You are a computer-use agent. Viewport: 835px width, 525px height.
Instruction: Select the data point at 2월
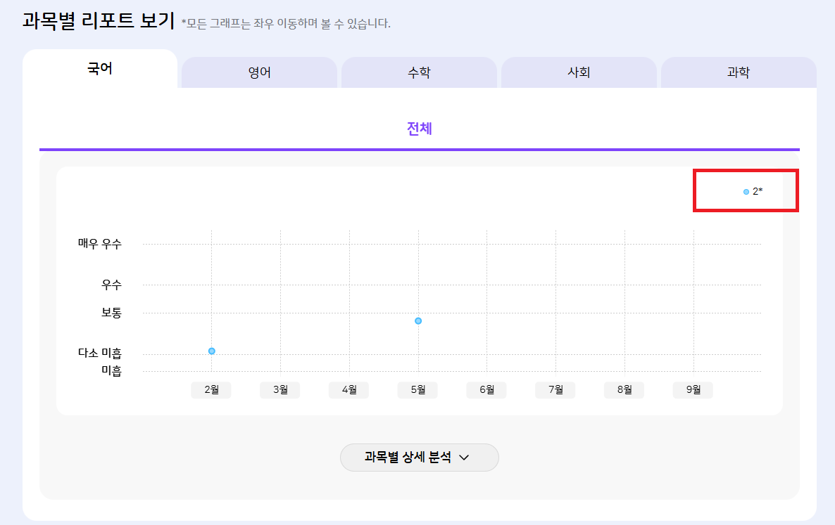(x=211, y=351)
